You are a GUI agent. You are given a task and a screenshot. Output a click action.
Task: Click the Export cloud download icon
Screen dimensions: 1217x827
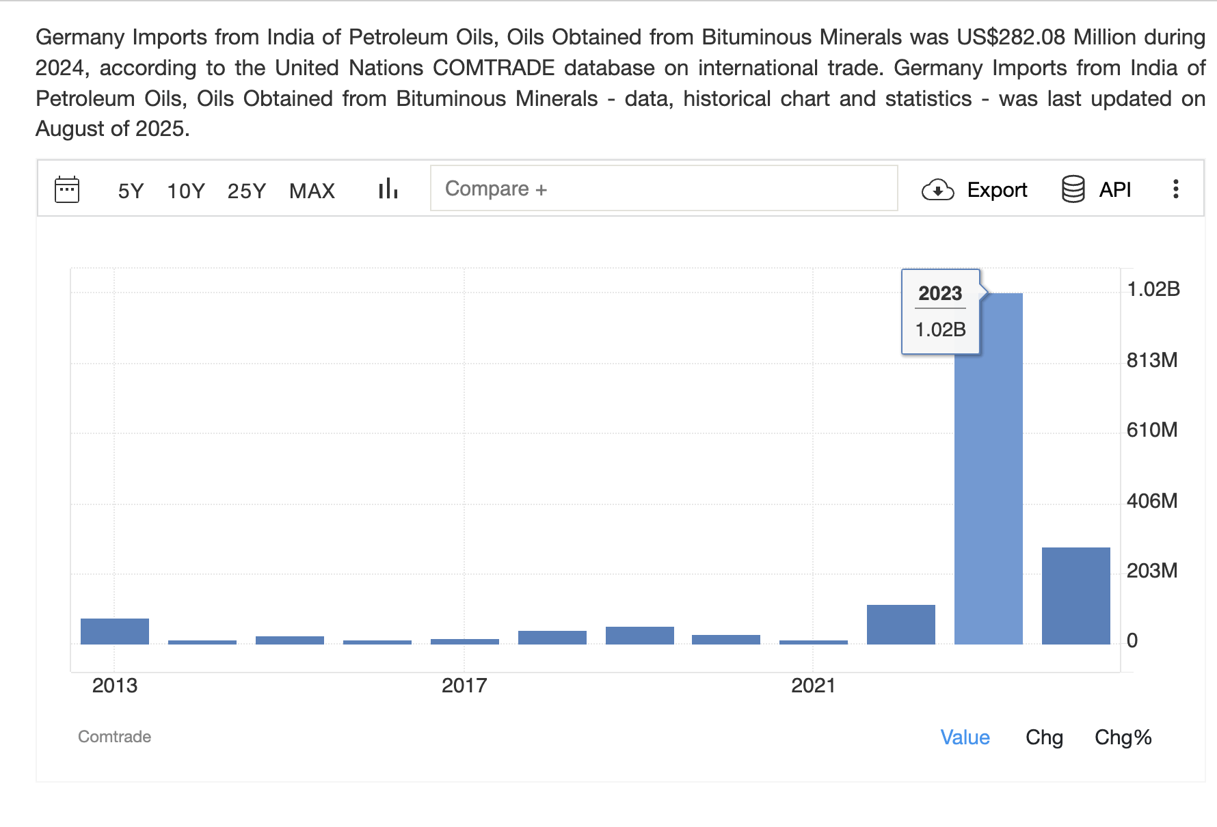(x=938, y=190)
